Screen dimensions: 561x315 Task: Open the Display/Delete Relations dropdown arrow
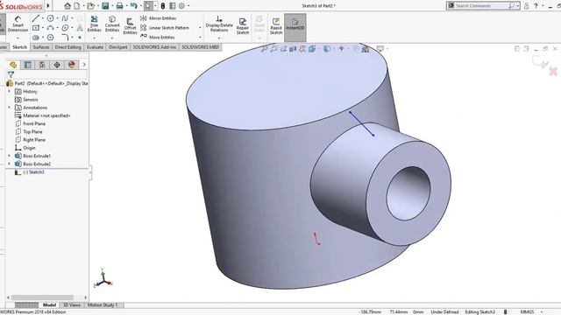pos(219,38)
